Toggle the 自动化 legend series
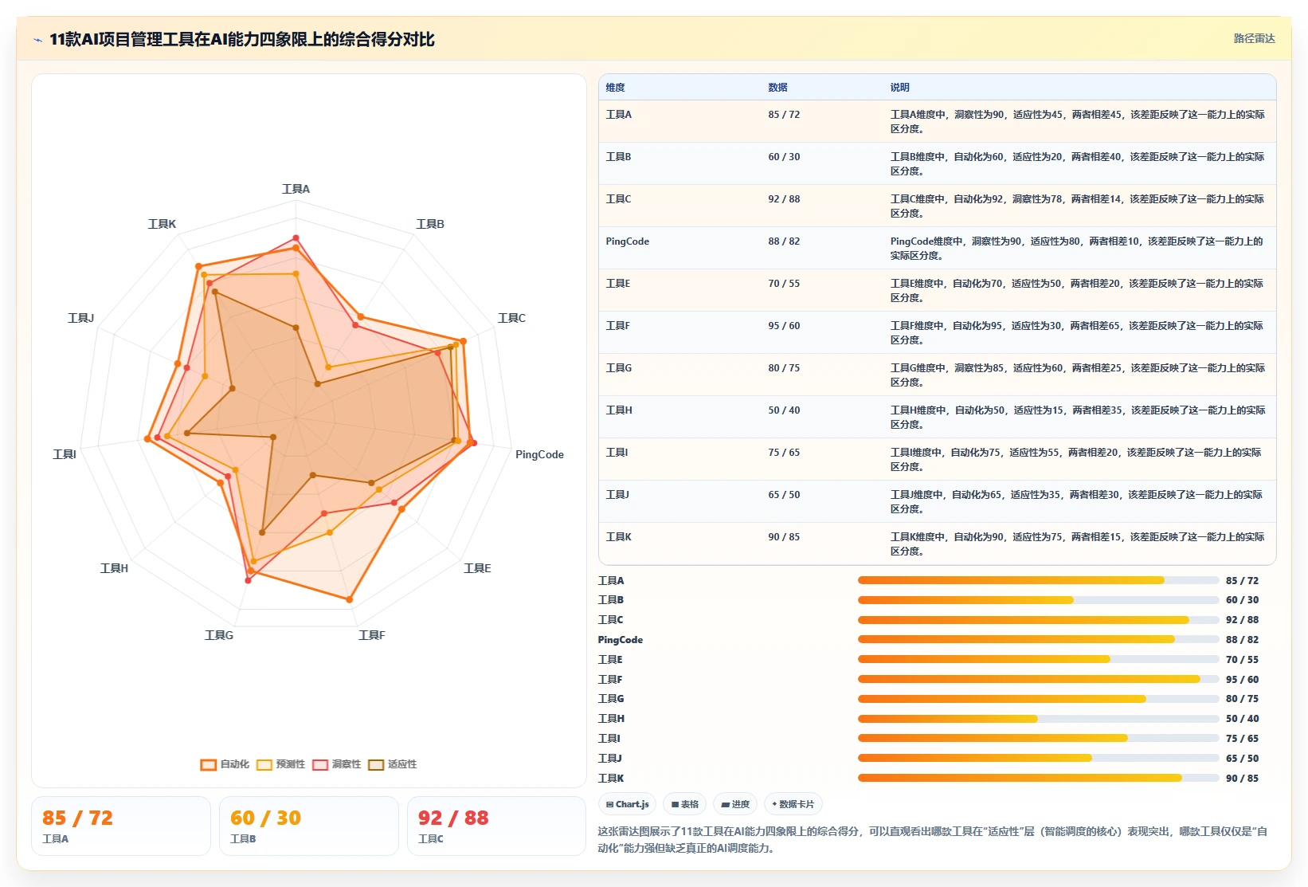This screenshot has height=887, width=1308. 225,764
